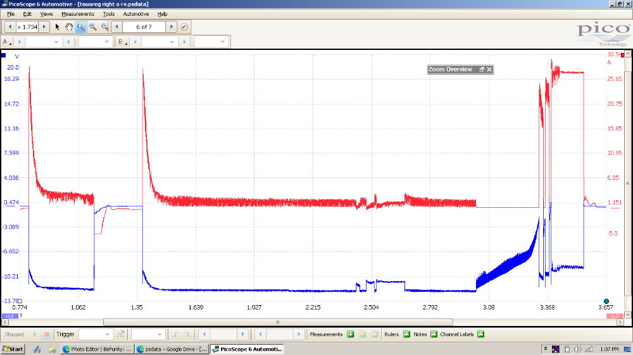Image resolution: width=633 pixels, height=355 pixels.
Task: Go to previous waveform buffer
Action: [x=116, y=27]
